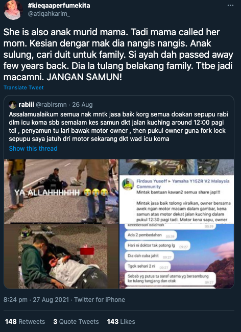Open the quoted tweet text body
Viewport: 241px width, 332px height.
click(118, 127)
